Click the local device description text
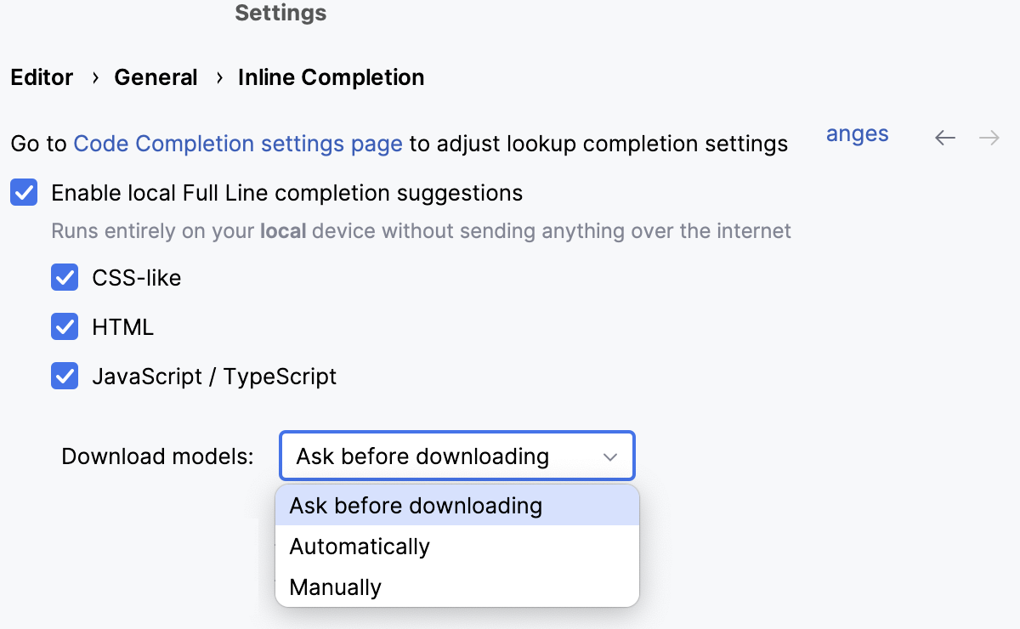This screenshot has width=1020, height=629. [x=422, y=230]
